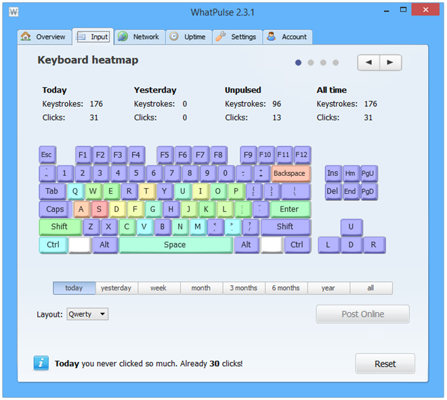Click the F12 key on heatmap

(302, 155)
